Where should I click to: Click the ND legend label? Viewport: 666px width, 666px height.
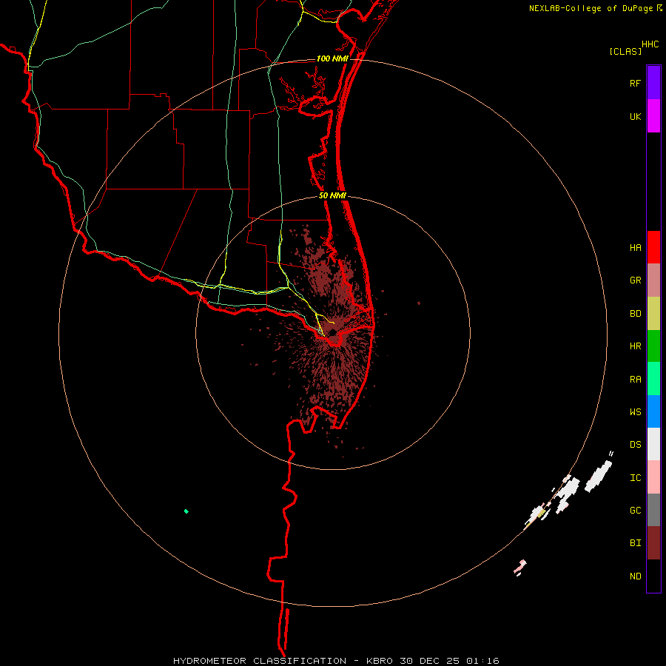tap(635, 576)
